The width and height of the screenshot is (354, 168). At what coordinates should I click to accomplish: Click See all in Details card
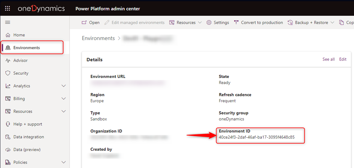(329, 59)
